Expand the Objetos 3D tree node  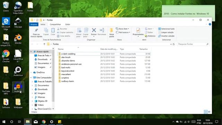32,101
